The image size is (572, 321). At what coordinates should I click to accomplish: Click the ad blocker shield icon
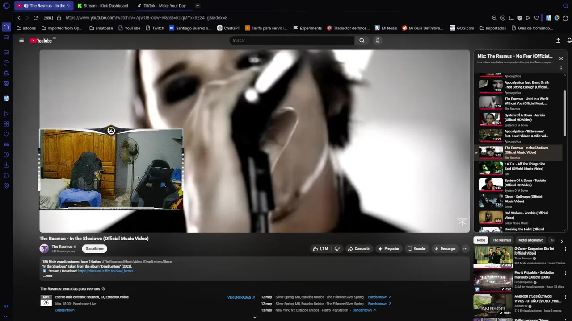pos(520,18)
